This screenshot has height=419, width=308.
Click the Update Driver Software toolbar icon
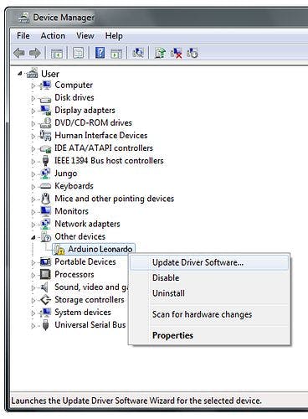(160, 53)
